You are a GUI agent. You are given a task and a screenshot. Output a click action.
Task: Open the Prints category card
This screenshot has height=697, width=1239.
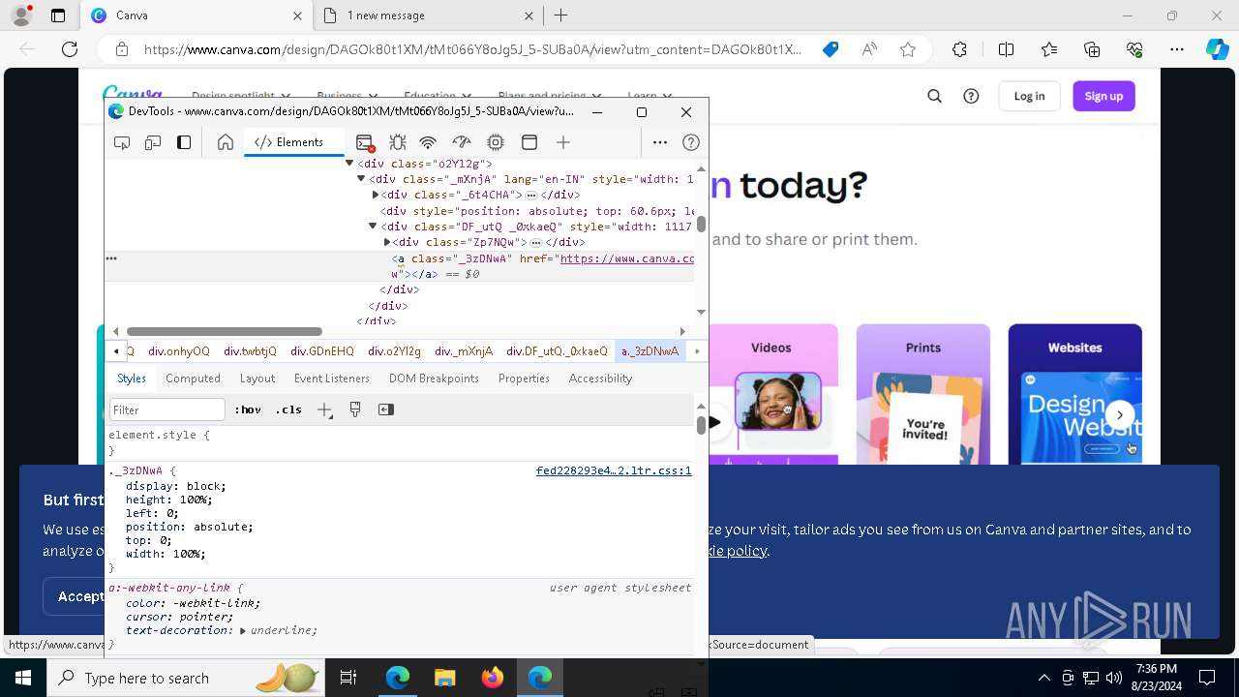pos(922,394)
